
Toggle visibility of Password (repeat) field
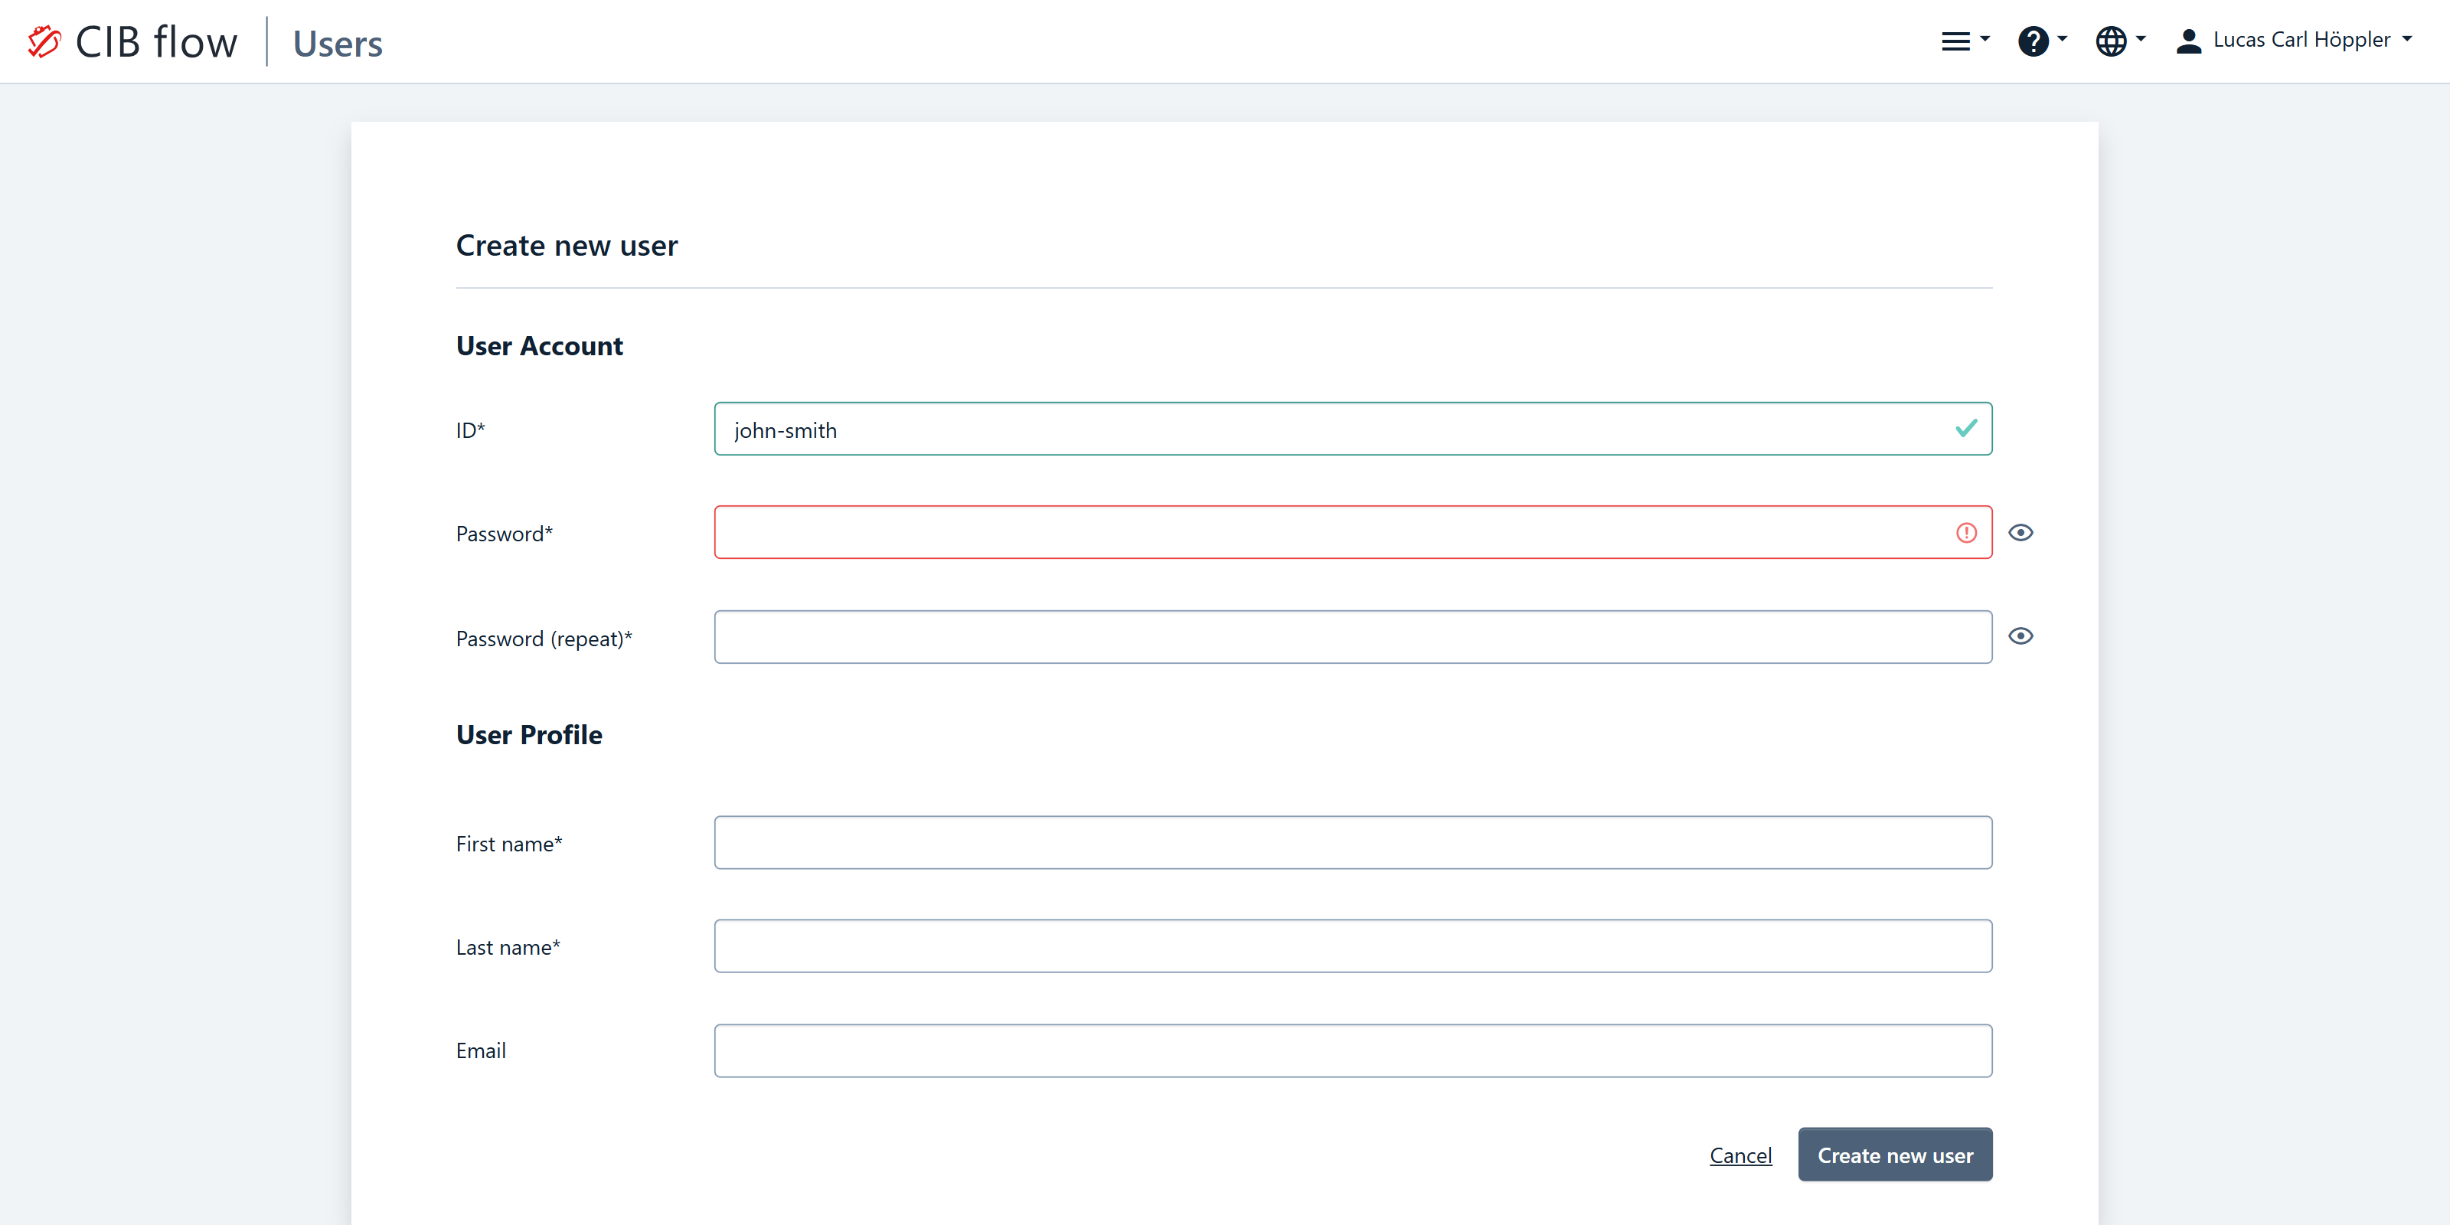click(2020, 636)
